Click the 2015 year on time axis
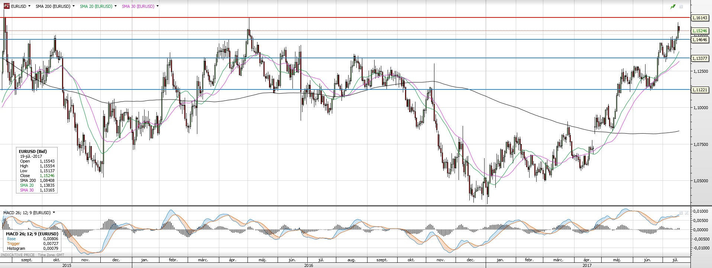 click(67, 265)
